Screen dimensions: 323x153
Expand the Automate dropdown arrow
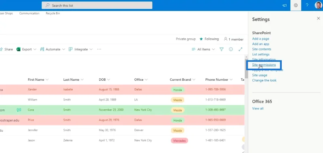click(x=63, y=49)
